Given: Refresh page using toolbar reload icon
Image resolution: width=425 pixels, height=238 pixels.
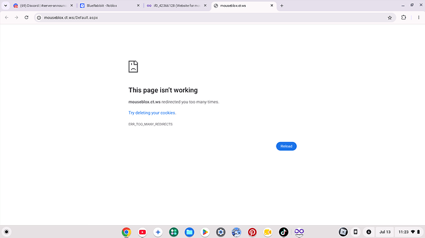Looking at the screenshot, I should (26, 18).
